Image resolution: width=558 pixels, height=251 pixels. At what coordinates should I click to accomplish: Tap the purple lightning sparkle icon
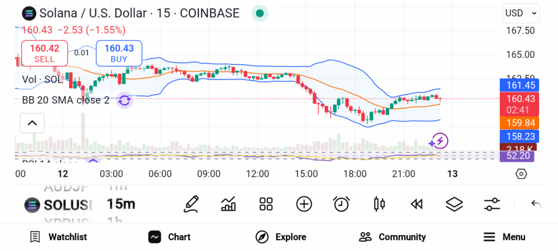(x=439, y=141)
